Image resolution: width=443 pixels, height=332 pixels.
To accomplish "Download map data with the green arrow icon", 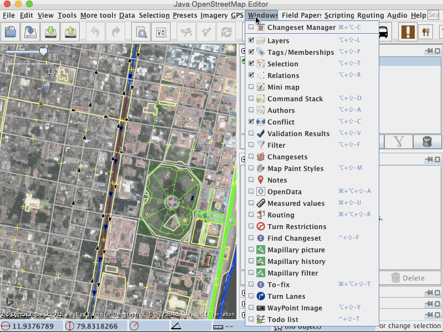I will coord(50,32).
